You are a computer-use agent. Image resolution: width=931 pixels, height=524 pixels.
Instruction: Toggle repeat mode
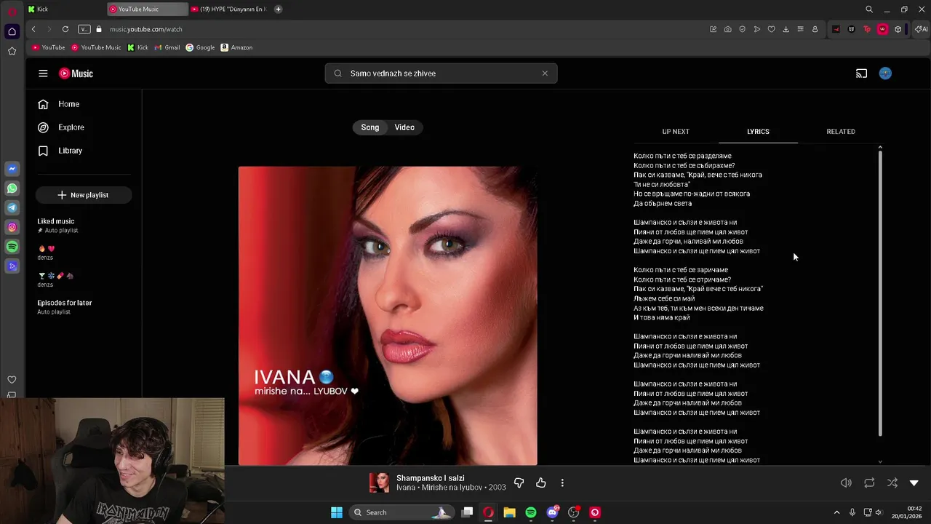(869, 483)
